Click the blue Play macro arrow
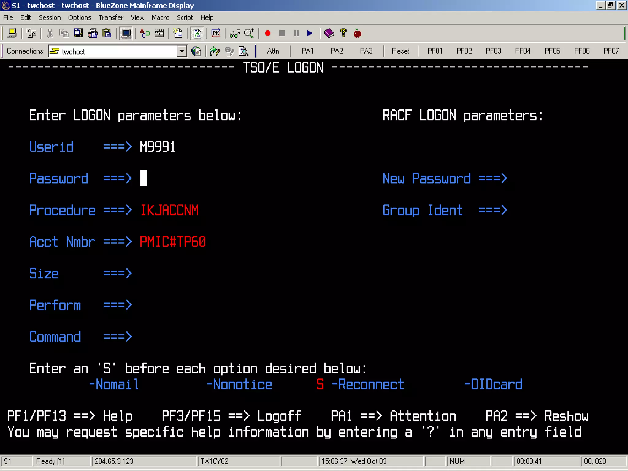This screenshot has width=628, height=471. point(310,33)
